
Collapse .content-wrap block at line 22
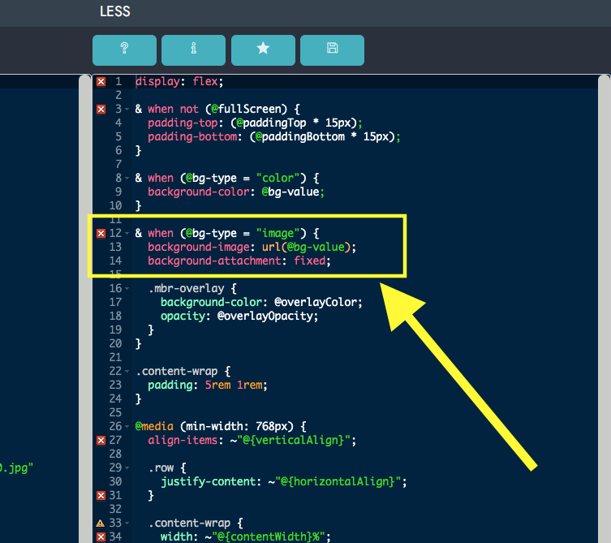[127, 372]
